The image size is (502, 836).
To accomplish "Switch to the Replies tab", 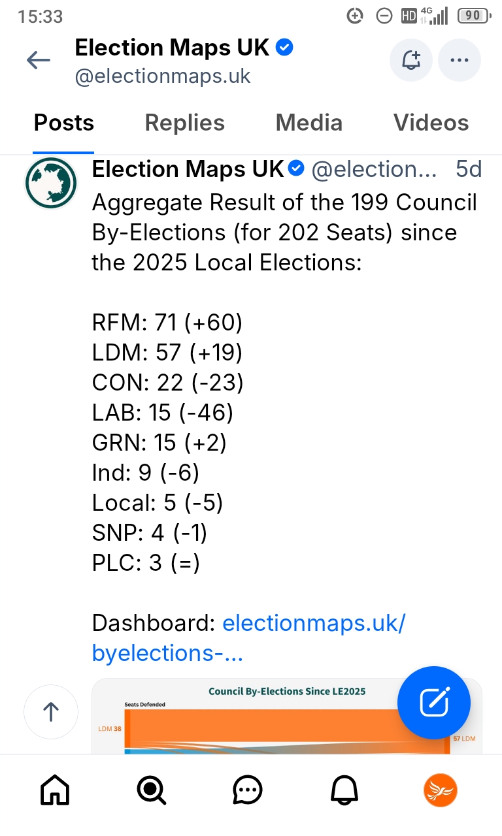I will 185,123.
